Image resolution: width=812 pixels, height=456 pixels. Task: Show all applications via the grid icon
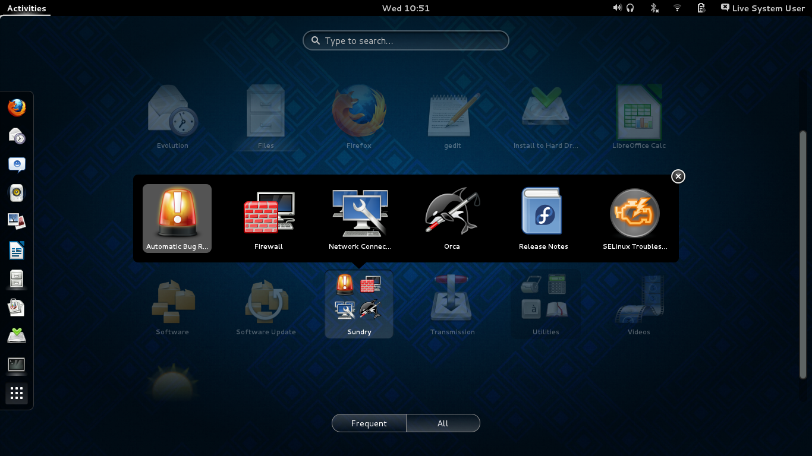(x=17, y=394)
